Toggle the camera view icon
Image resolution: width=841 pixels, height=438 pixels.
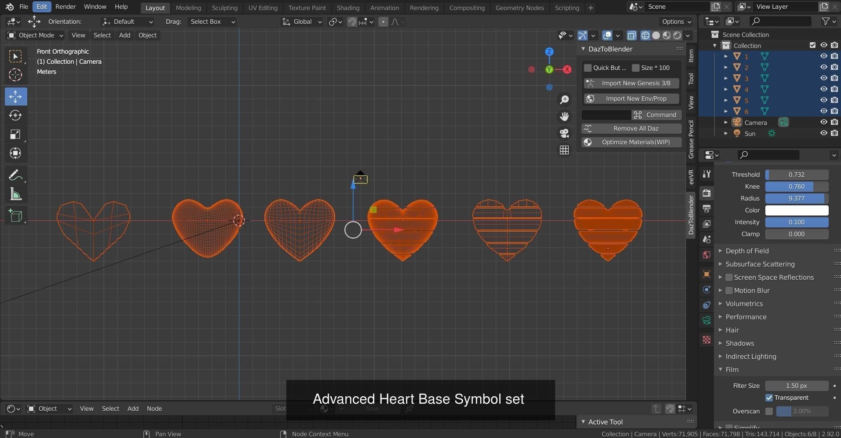click(564, 133)
